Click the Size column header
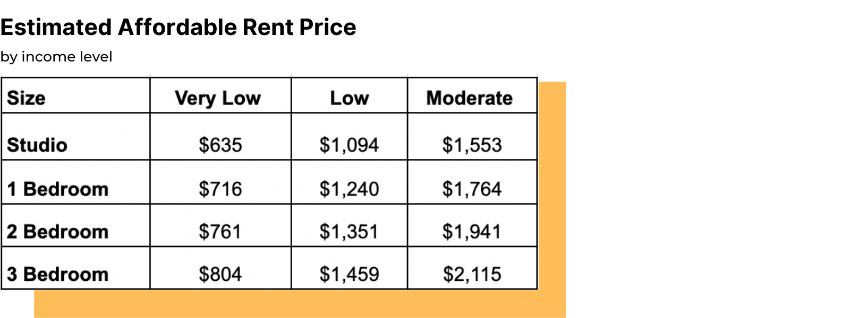 coord(26,98)
